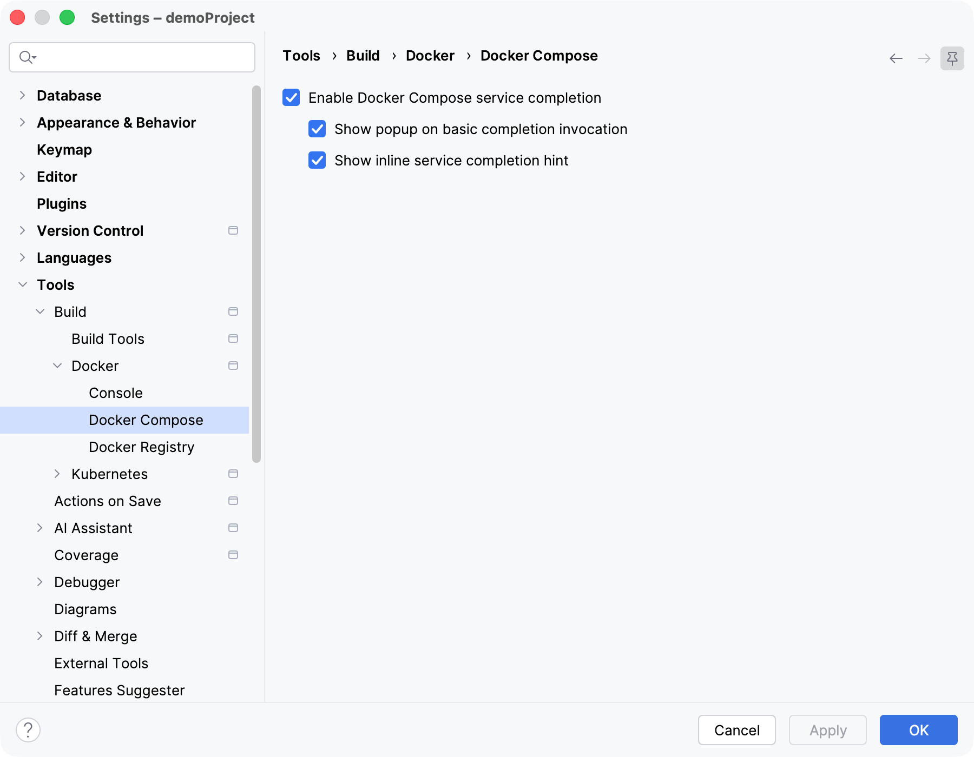Viewport: 974px width, 757px height.
Task: Click the back navigation arrow
Action: point(896,58)
